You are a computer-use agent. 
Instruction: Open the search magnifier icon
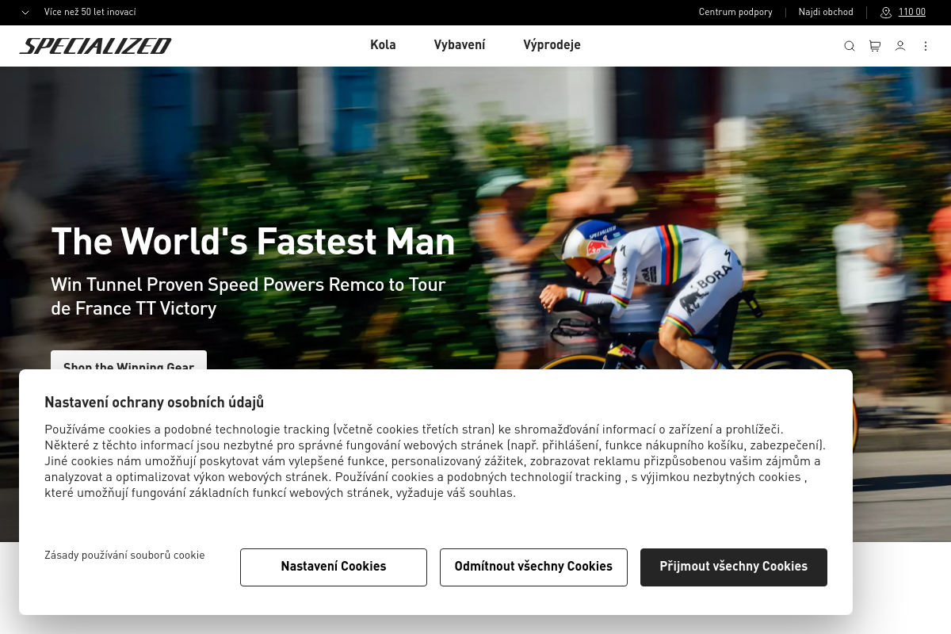pos(850,46)
